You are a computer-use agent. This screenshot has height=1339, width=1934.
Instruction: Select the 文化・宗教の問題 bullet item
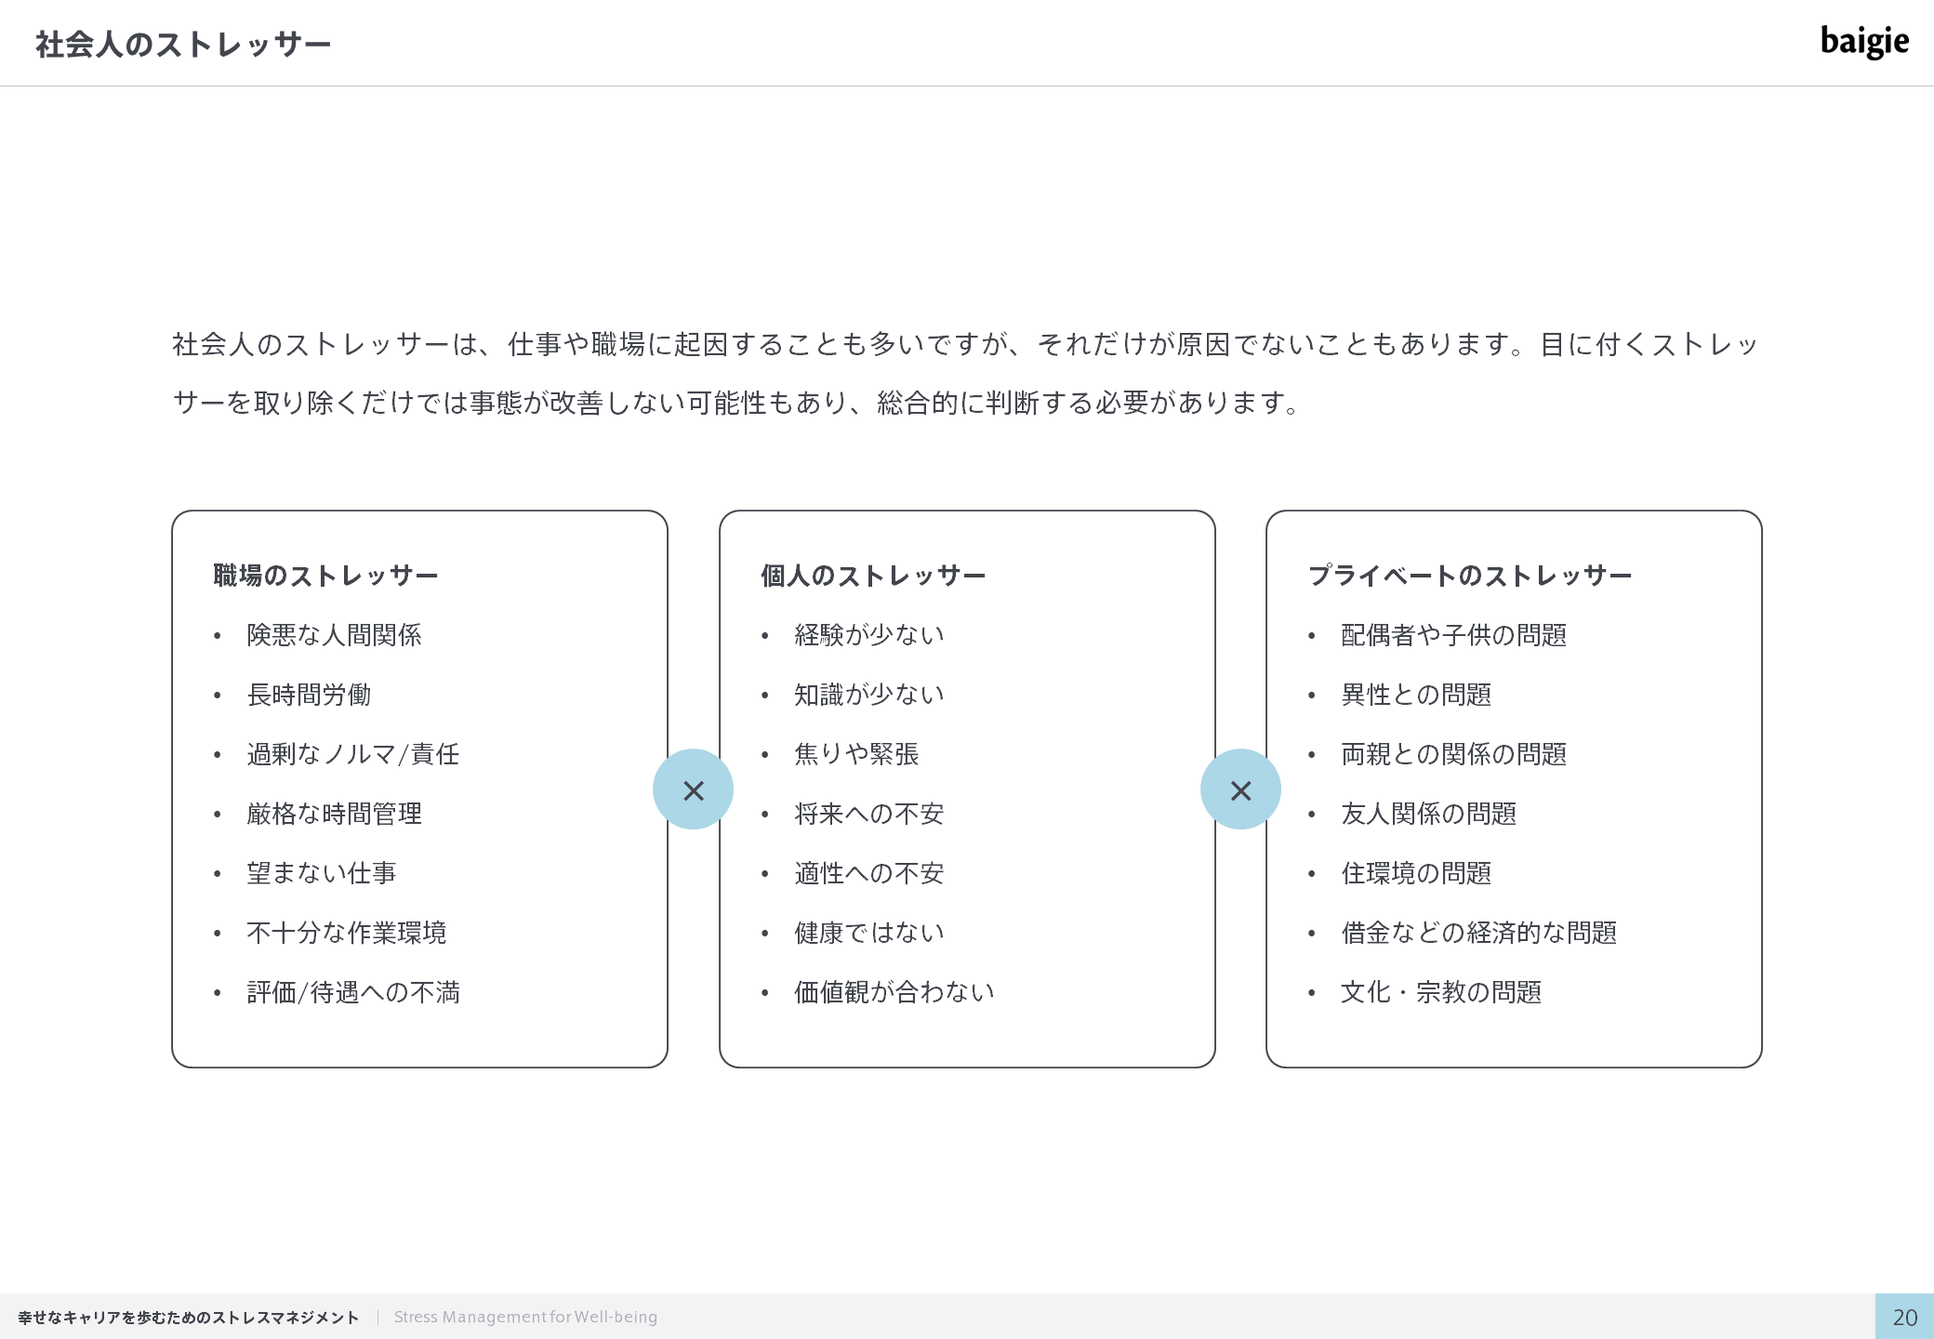click(x=1440, y=992)
